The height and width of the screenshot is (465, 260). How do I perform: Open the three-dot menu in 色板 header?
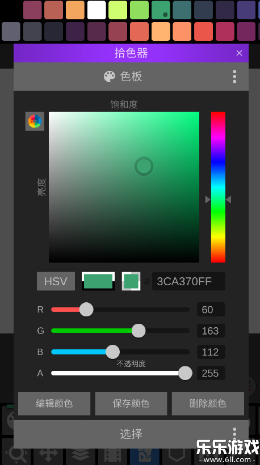[x=234, y=77]
